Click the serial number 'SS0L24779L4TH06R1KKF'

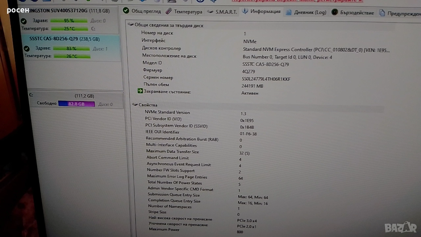(x=266, y=79)
